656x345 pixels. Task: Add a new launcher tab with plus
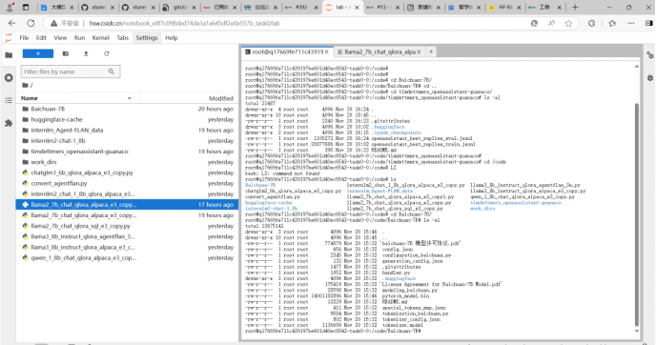click(431, 51)
